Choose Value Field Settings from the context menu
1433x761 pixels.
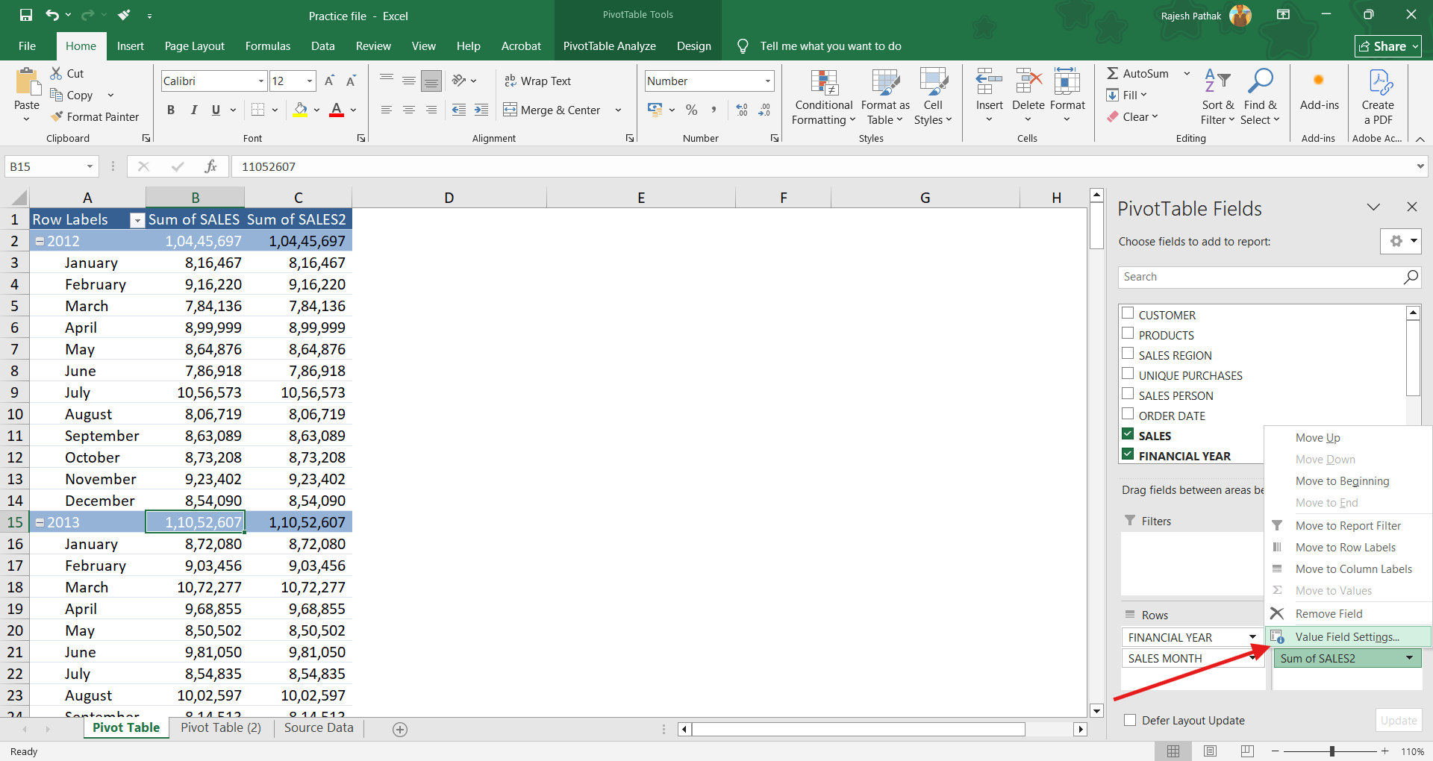1346,636
